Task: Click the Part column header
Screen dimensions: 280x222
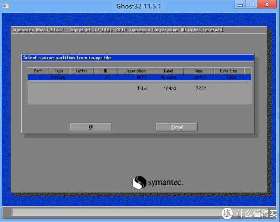Action: (38, 71)
